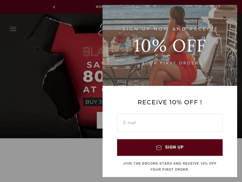Click the JOIN THE ENCORE STARS text
242x182 pixels.
(x=170, y=166)
